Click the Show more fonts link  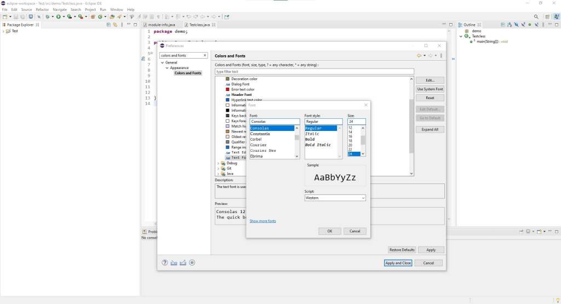262,221
